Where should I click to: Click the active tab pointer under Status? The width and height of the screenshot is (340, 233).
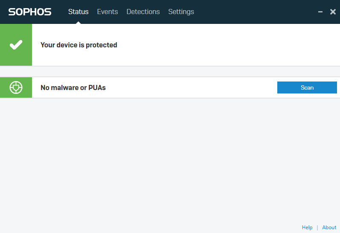coord(78,22)
